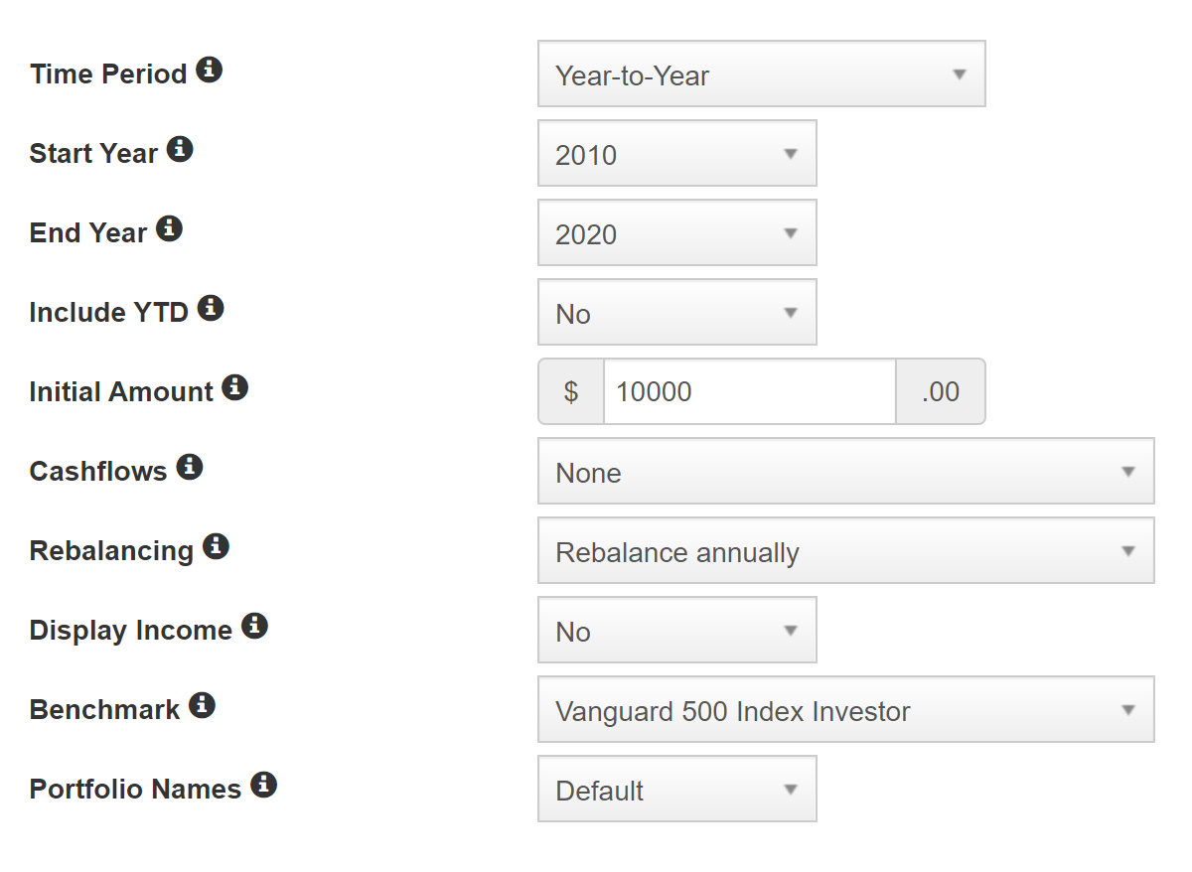Expand the End Year 2020 selector
The image size is (1192, 872).
point(677,232)
